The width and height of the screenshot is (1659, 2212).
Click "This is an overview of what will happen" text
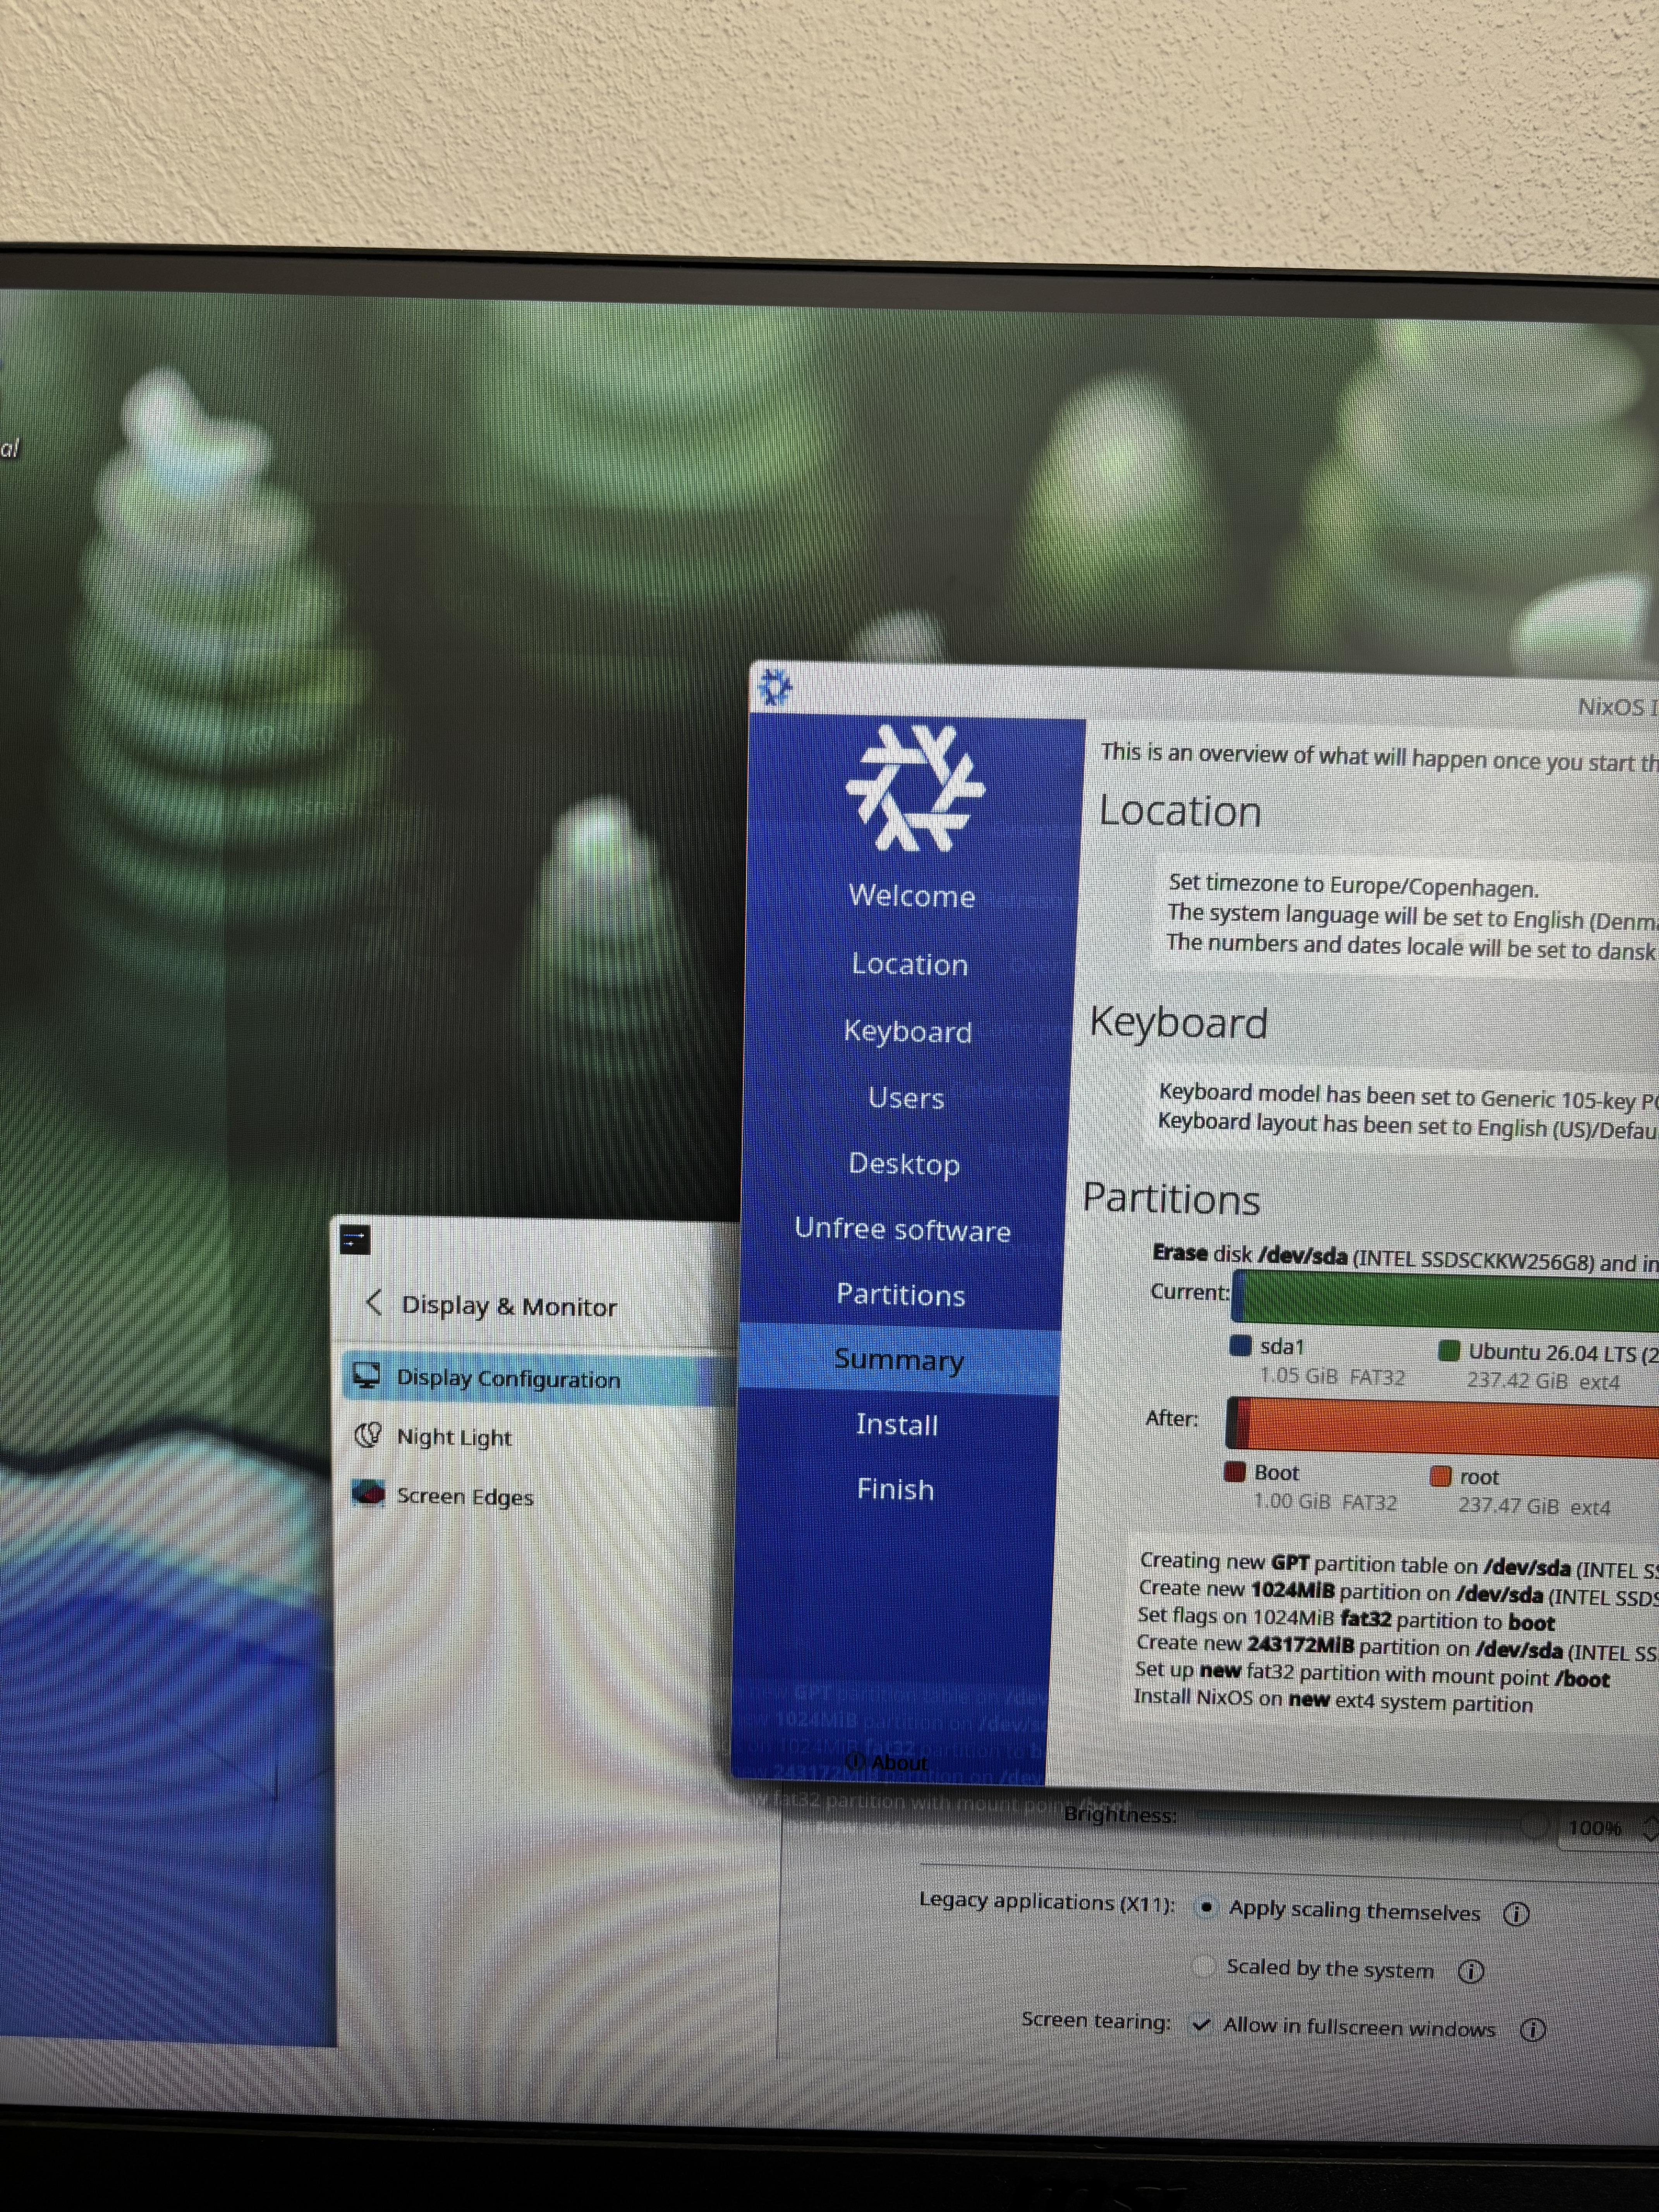tap(1379, 757)
